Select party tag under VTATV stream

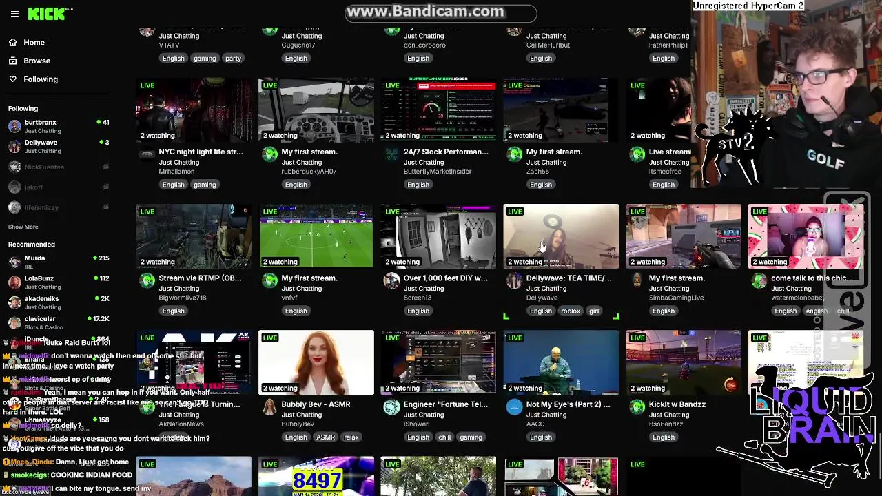click(x=233, y=59)
